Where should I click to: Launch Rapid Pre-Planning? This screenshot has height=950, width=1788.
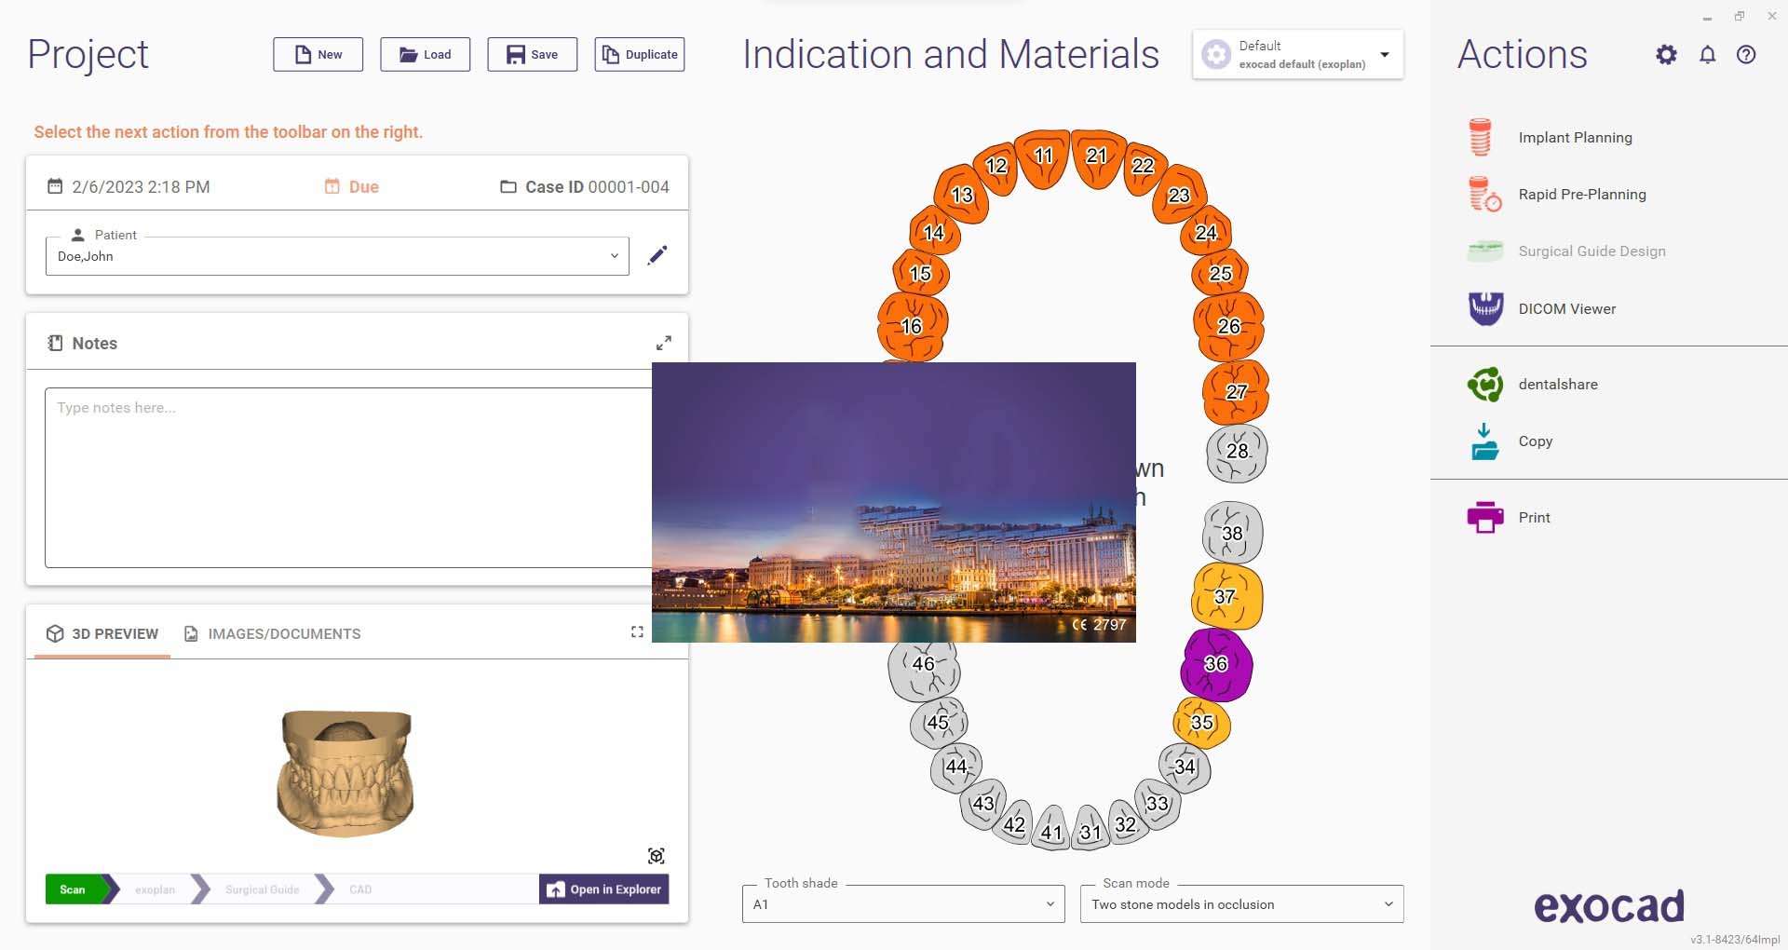[1581, 195]
